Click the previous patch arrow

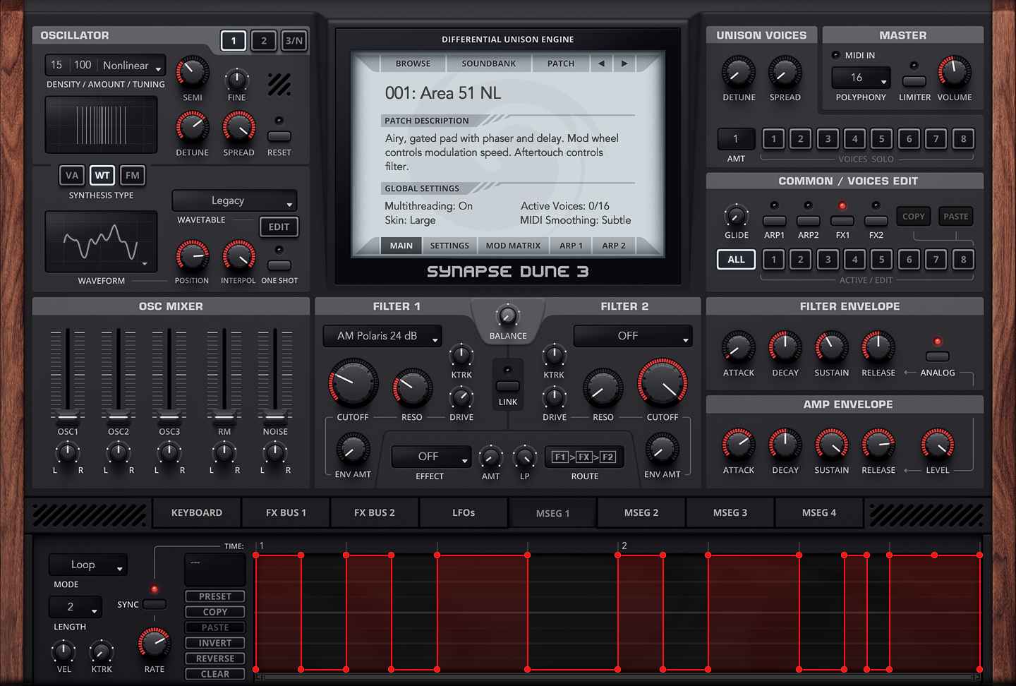coord(601,64)
